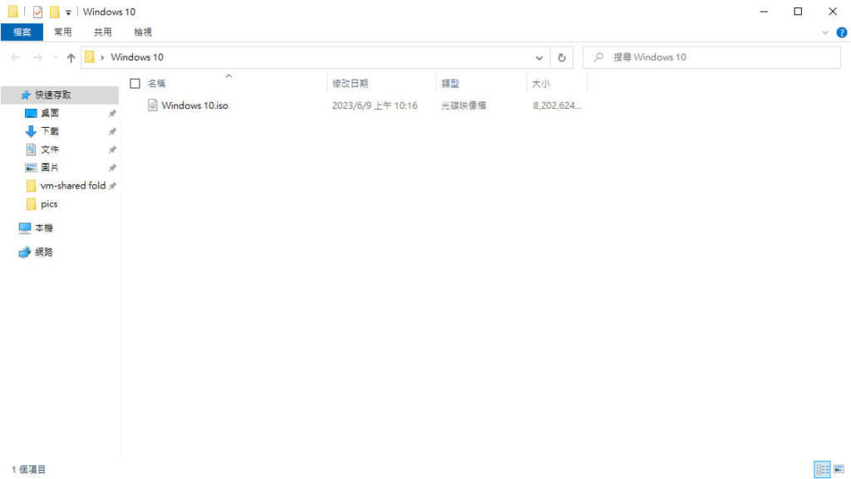Close the Windows 10 explorer window
Image resolution: width=851 pixels, height=479 pixels.
click(833, 12)
